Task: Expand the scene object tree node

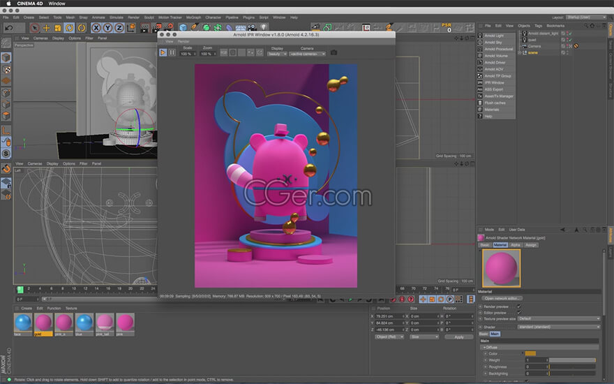Action: pyautogui.click(x=520, y=52)
